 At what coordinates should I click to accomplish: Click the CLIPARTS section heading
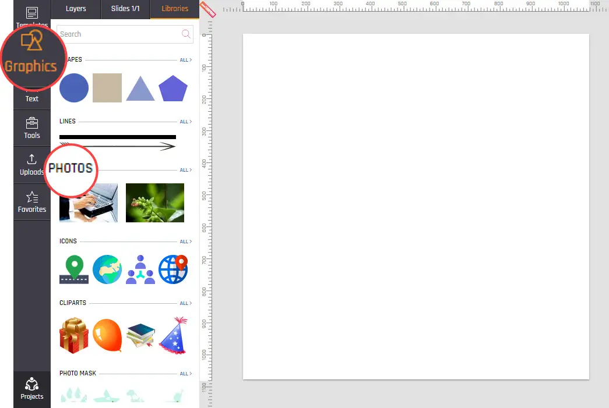point(73,303)
